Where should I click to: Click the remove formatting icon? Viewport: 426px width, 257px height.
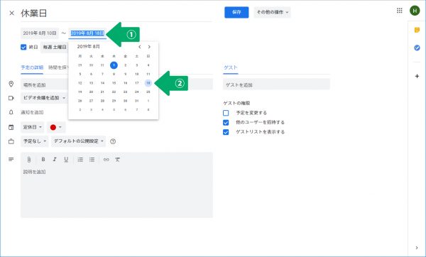click(117, 160)
